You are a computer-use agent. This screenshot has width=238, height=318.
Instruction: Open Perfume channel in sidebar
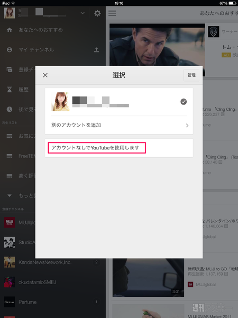28,302
